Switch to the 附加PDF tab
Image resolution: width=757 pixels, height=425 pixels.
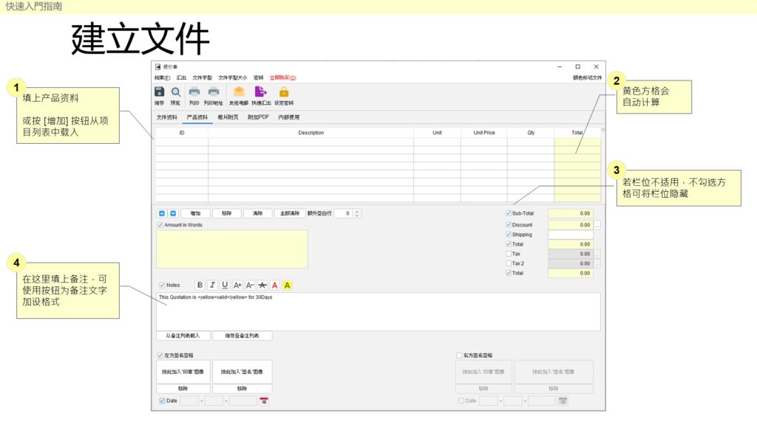[x=258, y=117]
